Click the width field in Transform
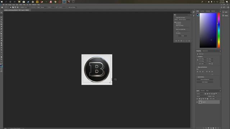This screenshot has width=230, height=129. pyautogui.click(x=203, y=59)
